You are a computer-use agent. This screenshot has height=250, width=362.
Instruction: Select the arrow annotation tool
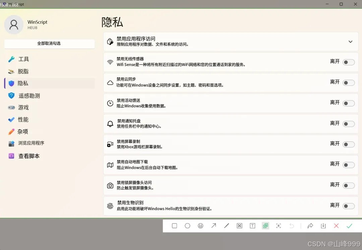tap(214, 226)
